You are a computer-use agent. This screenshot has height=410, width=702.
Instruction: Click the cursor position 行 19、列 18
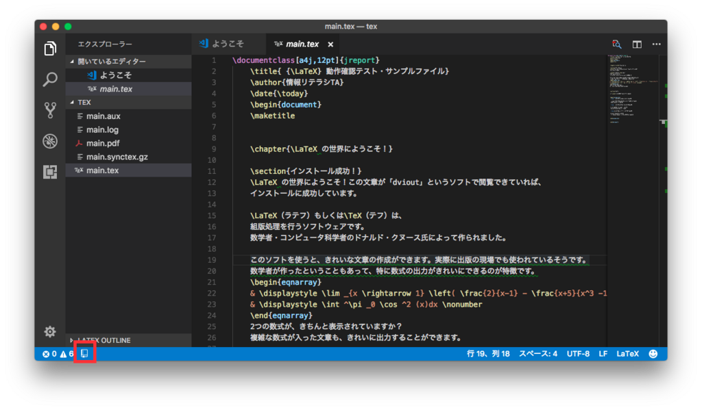(488, 354)
